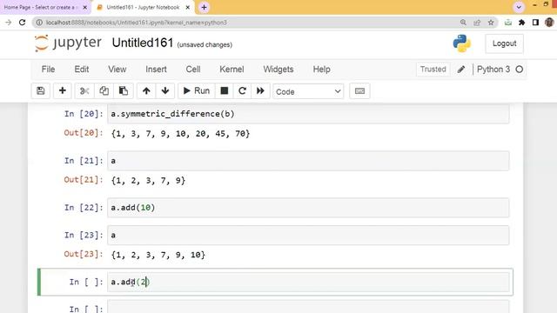
Task: Close the Home Page browser tab
Action: pos(85,7)
